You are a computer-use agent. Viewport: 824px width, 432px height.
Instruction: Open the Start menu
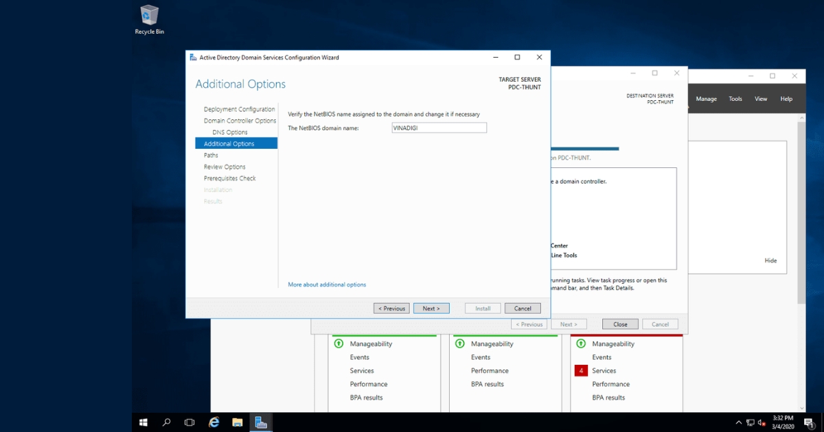(x=143, y=422)
